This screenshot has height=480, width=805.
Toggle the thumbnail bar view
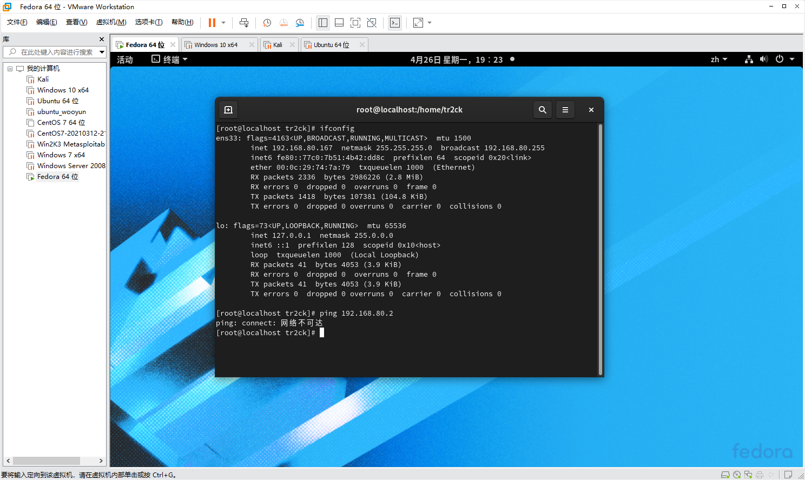(x=339, y=23)
